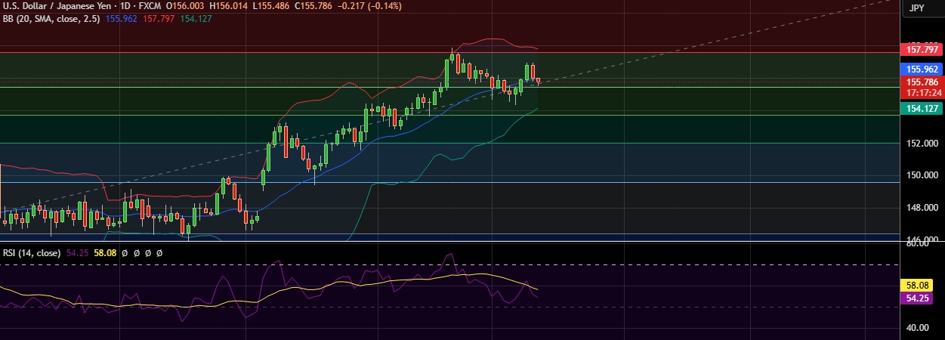Click the yellow 58.08 RSI axis label

click(x=916, y=286)
